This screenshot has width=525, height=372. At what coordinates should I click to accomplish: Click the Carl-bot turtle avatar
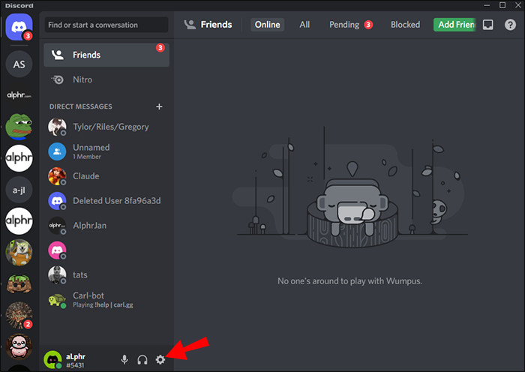57,300
